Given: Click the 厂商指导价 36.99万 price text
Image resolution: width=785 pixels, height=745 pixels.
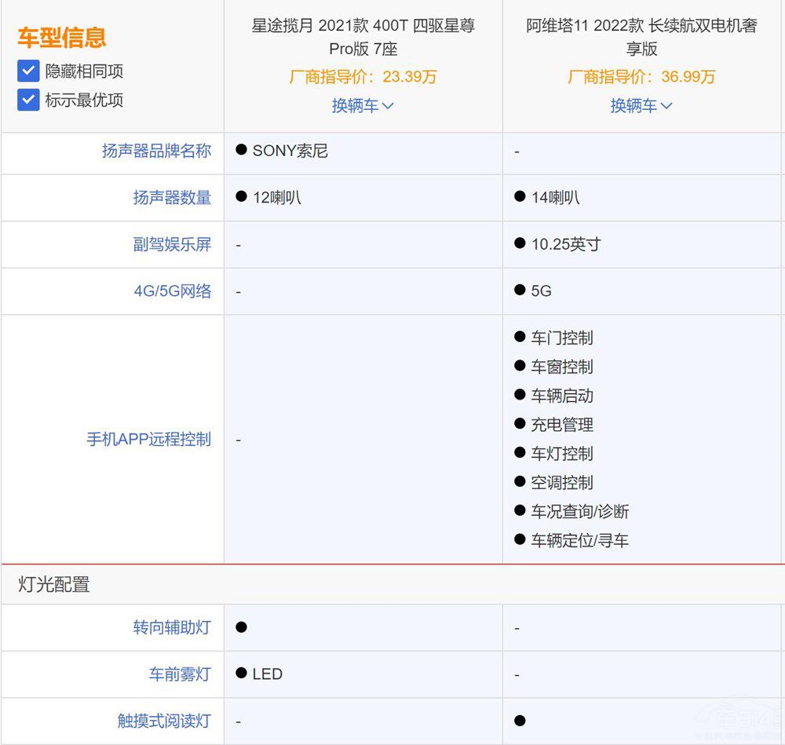Looking at the screenshot, I should 641,77.
